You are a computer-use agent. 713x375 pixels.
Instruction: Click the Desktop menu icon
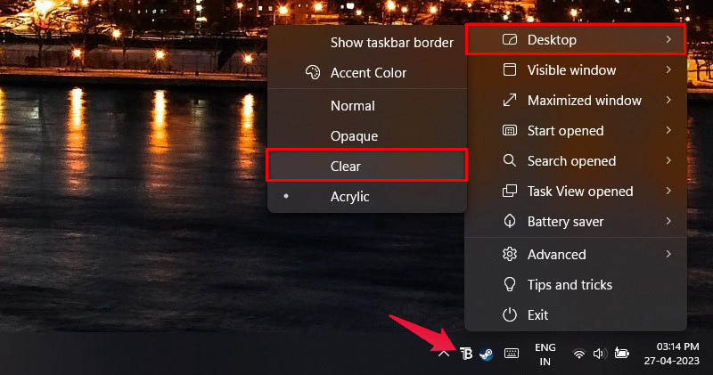point(510,39)
